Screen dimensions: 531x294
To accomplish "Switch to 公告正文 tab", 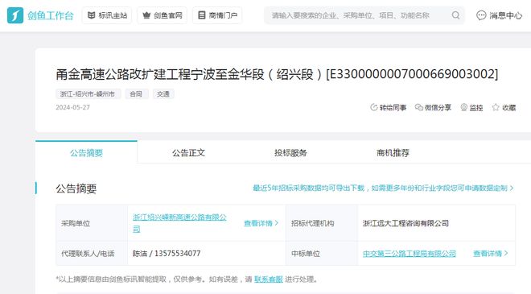I will (188, 152).
